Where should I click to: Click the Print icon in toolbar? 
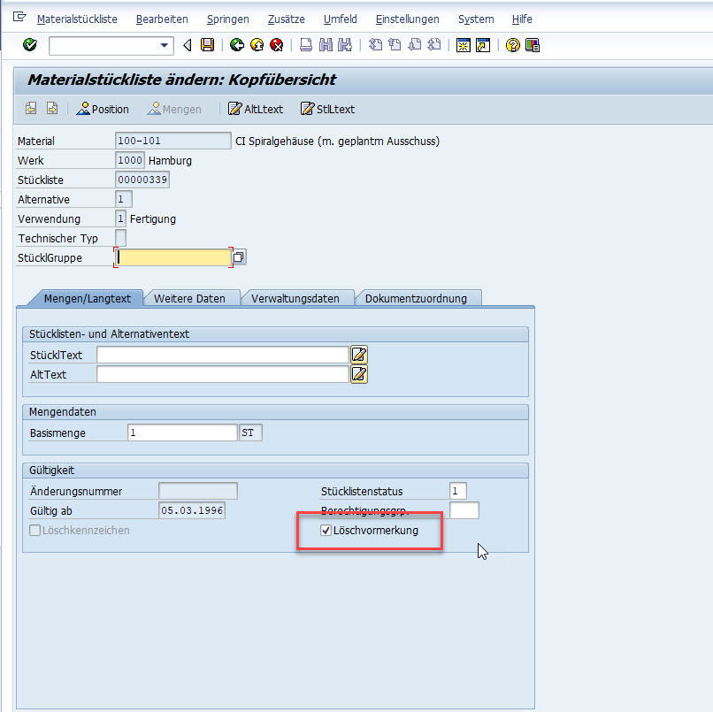pyautogui.click(x=306, y=45)
